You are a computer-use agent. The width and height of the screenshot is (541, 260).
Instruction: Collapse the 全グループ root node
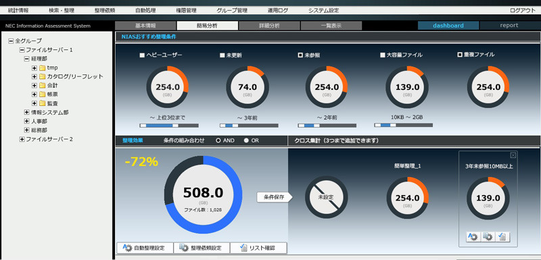(11, 41)
